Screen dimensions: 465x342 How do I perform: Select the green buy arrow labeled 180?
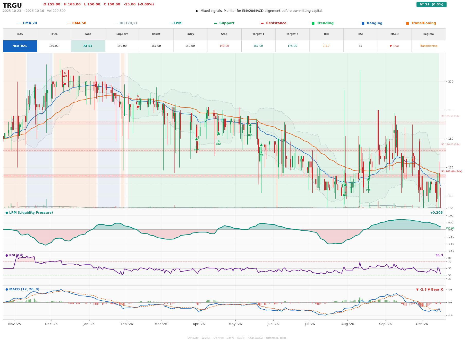[x=196, y=139]
